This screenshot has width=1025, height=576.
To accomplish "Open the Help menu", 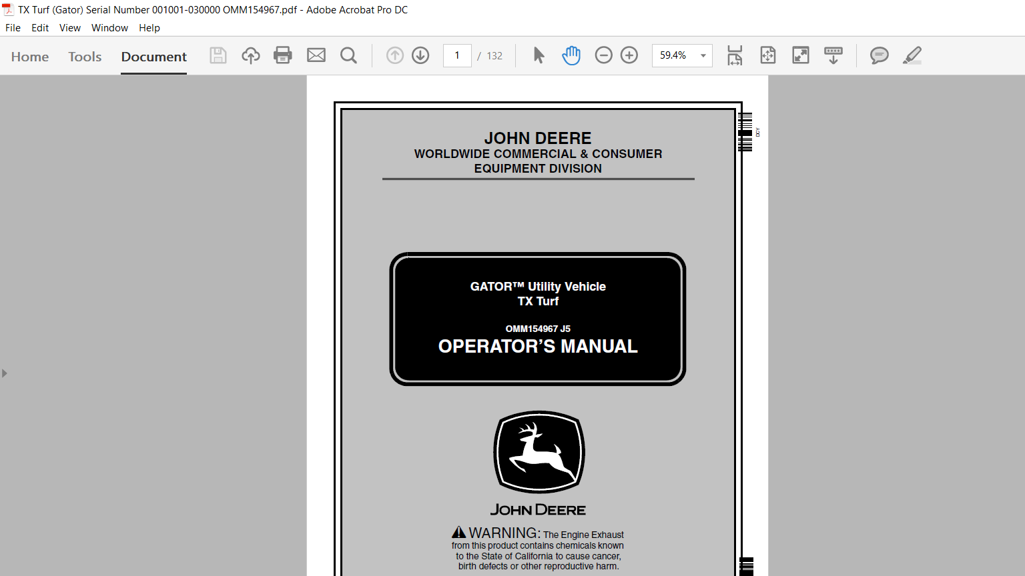I will [149, 27].
